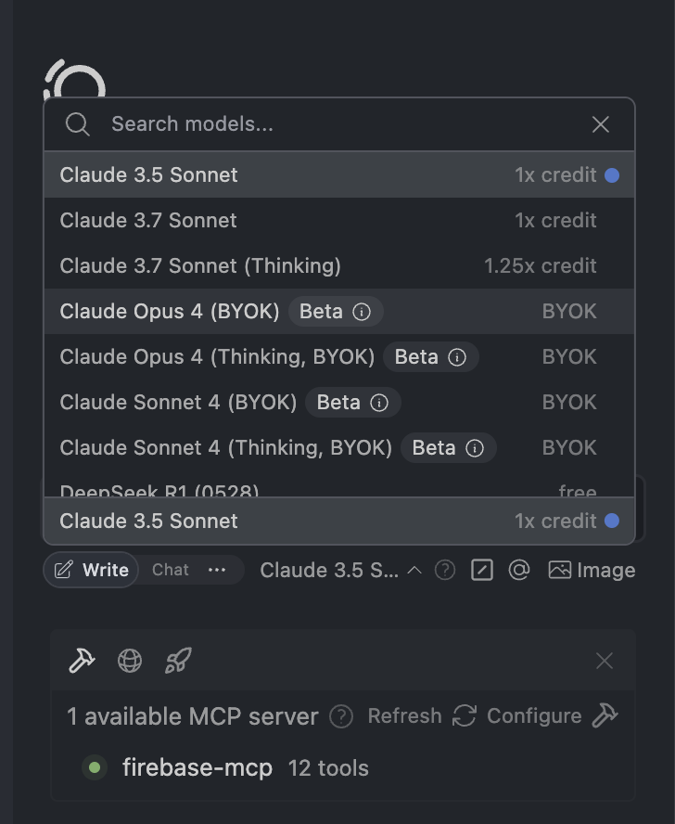Select Claude 3.7 Sonnet (Thinking) model
Image resolution: width=675 pixels, height=824 pixels.
pyautogui.click(x=339, y=266)
